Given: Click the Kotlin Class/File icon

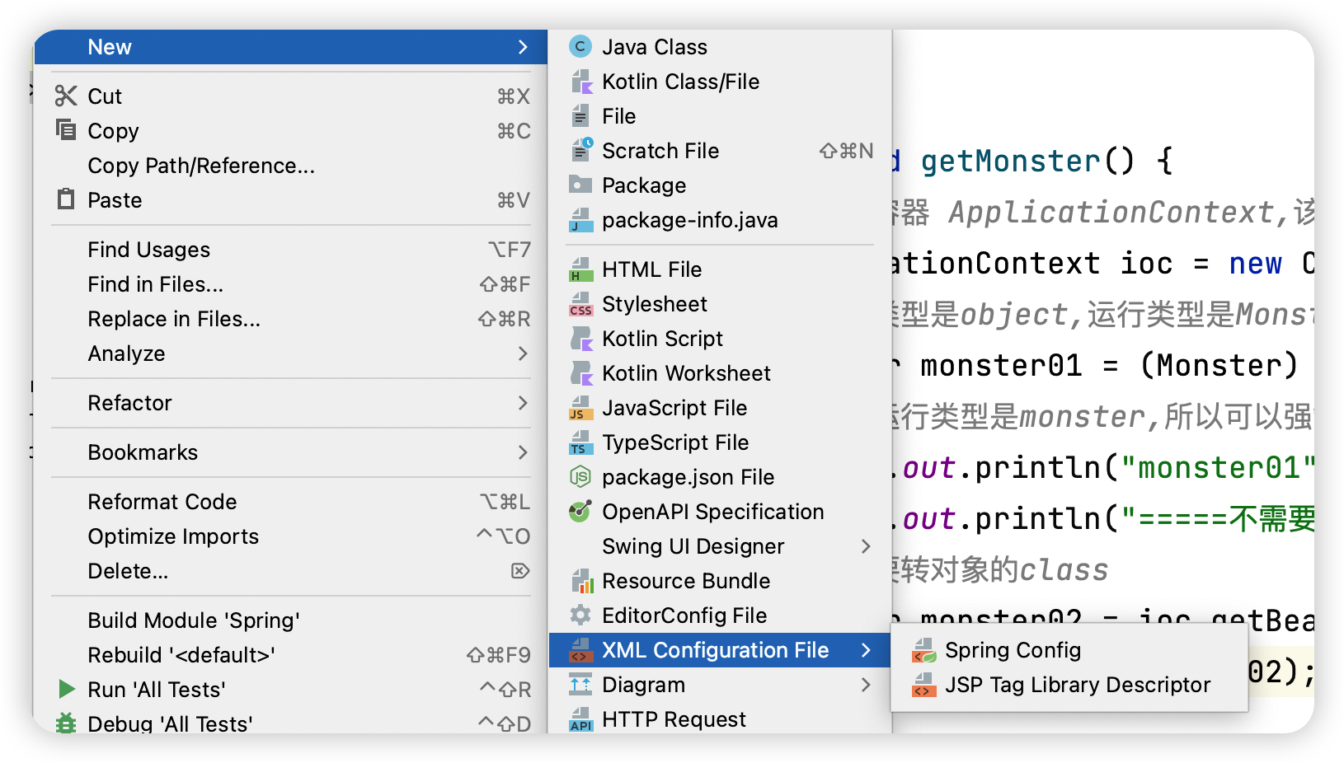Looking at the screenshot, I should coord(580,82).
